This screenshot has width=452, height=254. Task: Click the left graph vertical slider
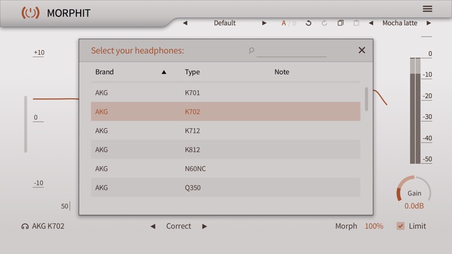26,124
